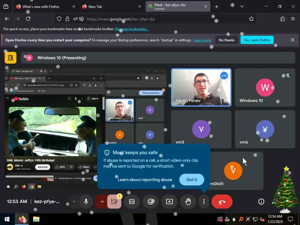Raise your hand in the meeting
The height and width of the screenshot is (225, 300).
[188, 202]
